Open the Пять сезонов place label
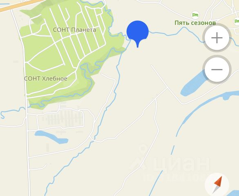Image resolution: width=239 pixels, height=196 pixels. 195,23
